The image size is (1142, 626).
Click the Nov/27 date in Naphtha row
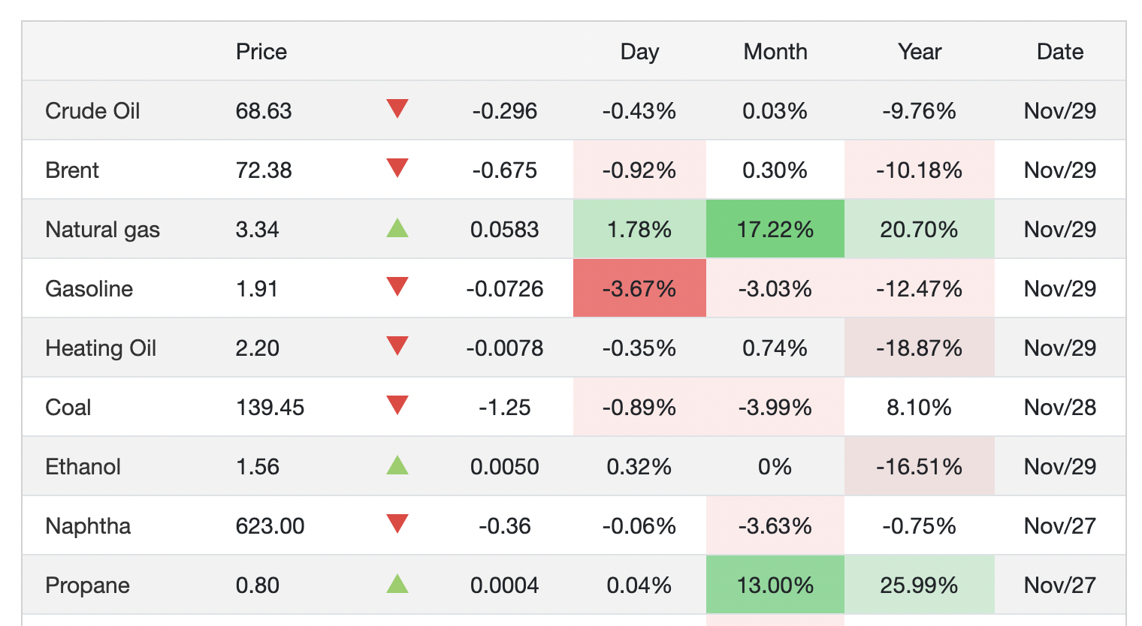tap(1060, 526)
